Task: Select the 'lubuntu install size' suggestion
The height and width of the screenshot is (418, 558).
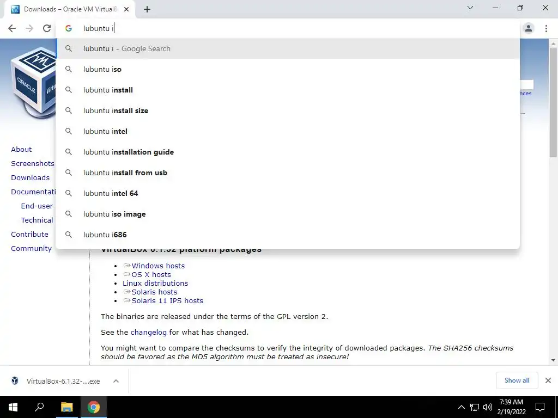Action: pyautogui.click(x=288, y=110)
